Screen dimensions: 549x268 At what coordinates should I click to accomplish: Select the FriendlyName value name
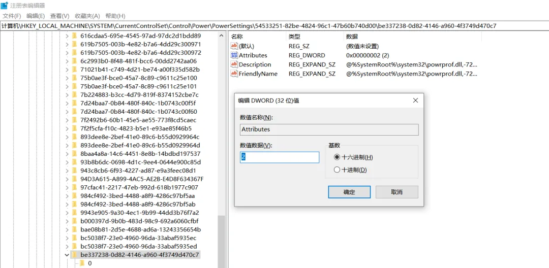pos(258,74)
